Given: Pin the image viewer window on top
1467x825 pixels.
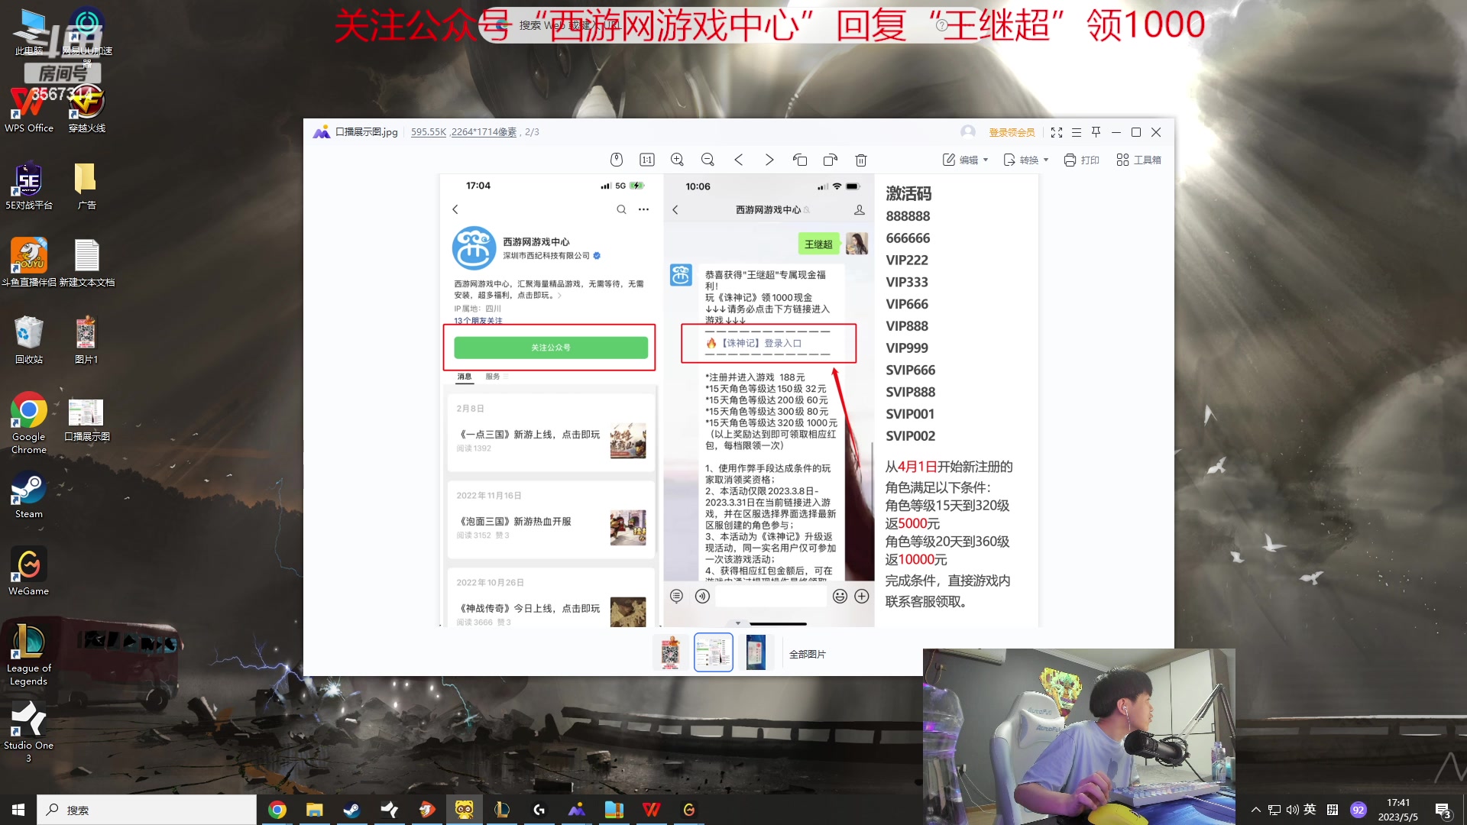Looking at the screenshot, I should pyautogui.click(x=1096, y=132).
